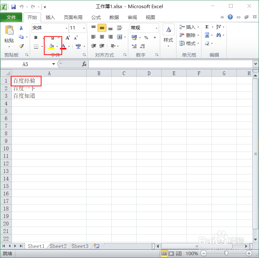
Task: Click the Undo arrow icon
Action: pyautogui.click(x=22, y=7)
